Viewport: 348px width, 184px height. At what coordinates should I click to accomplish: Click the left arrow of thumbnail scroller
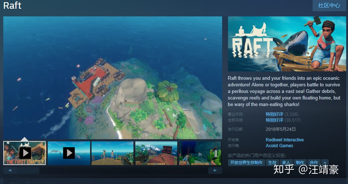(x=10, y=171)
